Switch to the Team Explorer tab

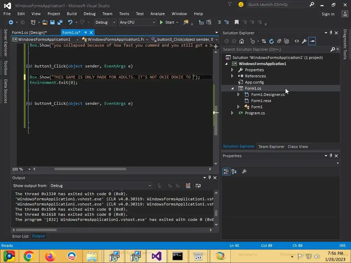tap(271, 147)
